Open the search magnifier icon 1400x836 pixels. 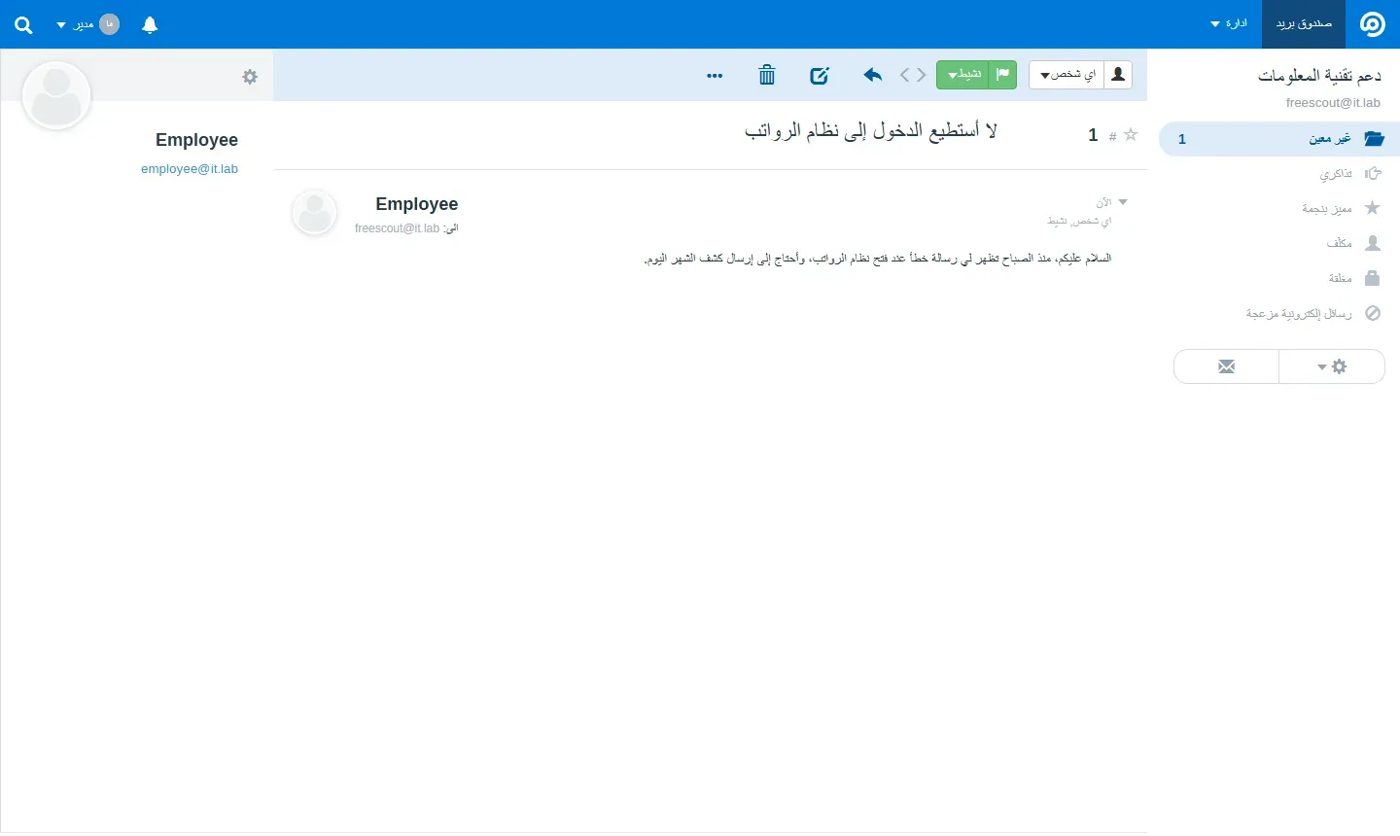click(x=24, y=25)
